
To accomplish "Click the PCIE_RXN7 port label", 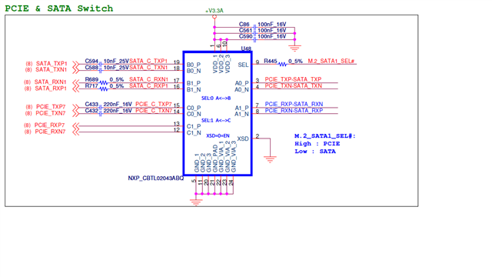I will (50, 132).
